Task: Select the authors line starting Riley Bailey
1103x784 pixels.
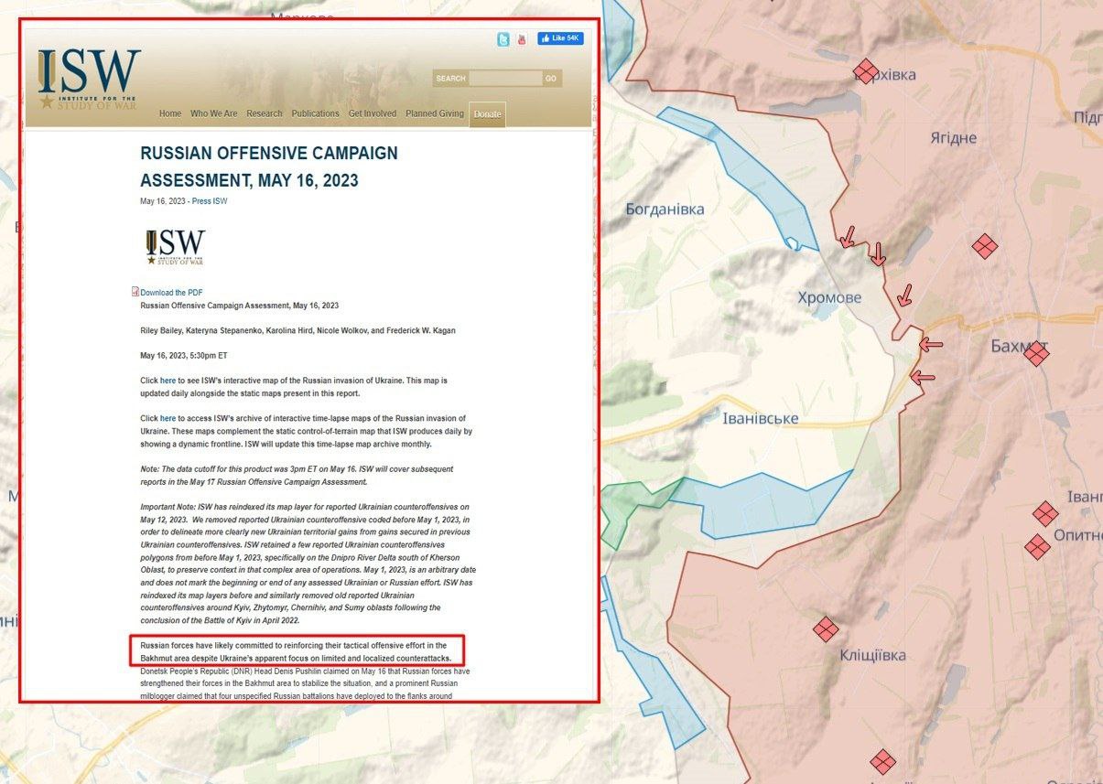Action: pyautogui.click(x=297, y=330)
